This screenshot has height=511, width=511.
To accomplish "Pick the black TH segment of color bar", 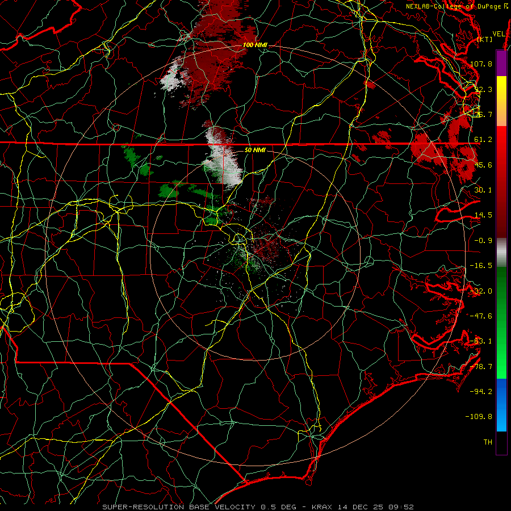I will point(501,442).
